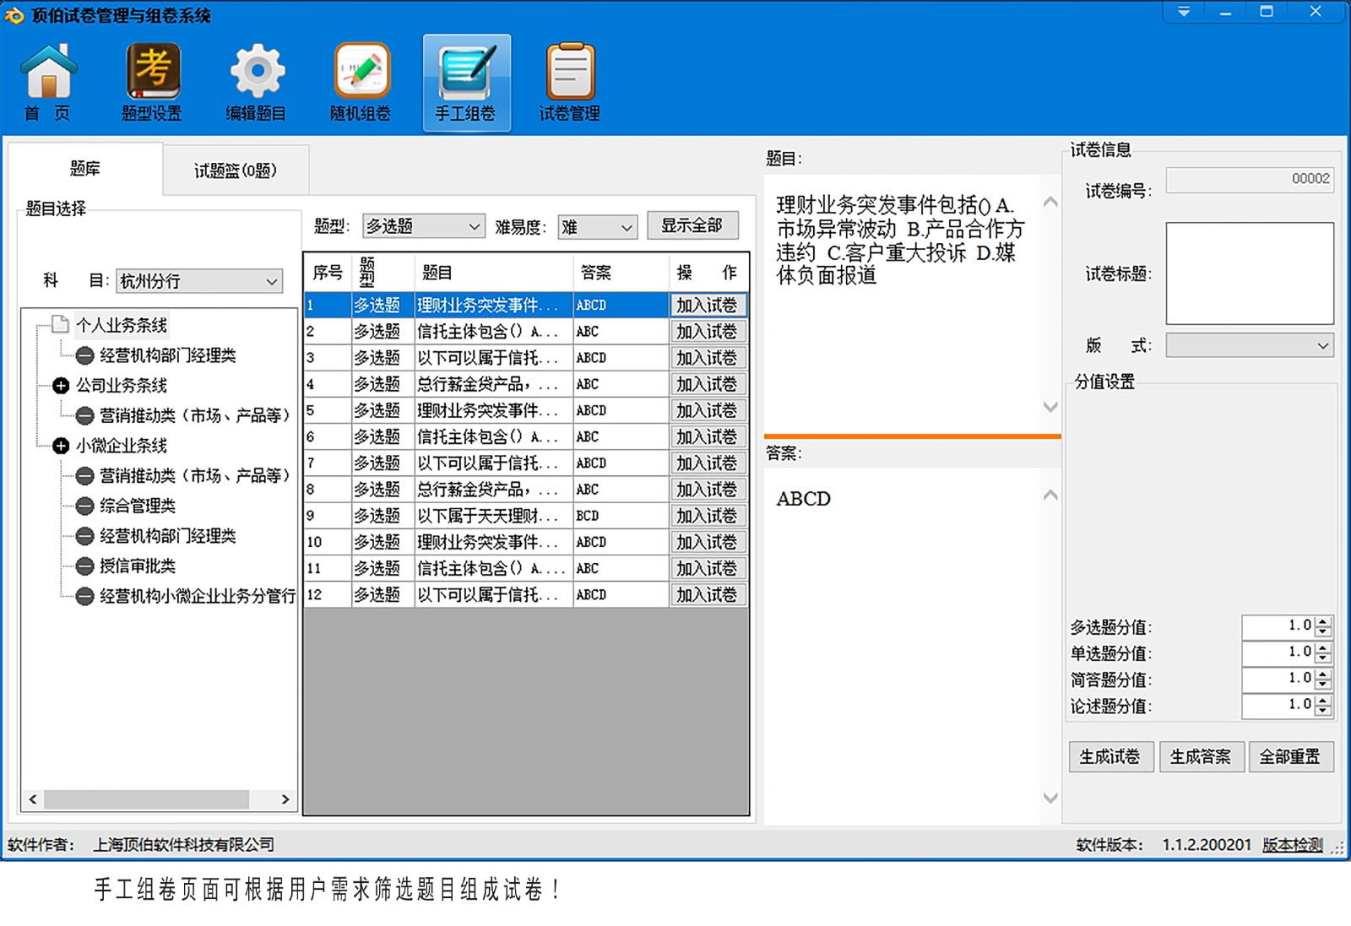Select 授信审批类 in the tree
This screenshot has width=1351, height=926.
tap(138, 566)
